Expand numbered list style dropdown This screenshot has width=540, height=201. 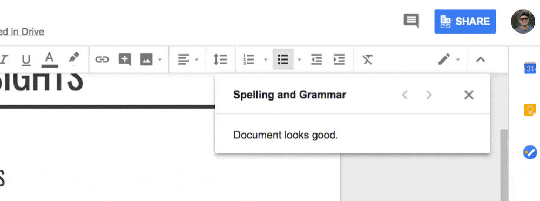coord(266,59)
